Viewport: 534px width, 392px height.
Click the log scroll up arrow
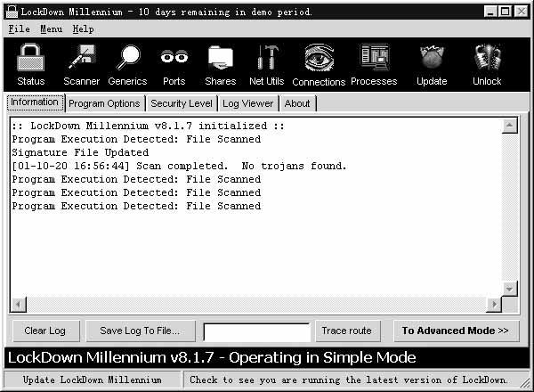509,125
